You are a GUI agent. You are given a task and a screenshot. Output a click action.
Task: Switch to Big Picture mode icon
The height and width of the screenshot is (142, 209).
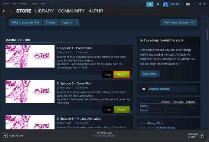188,4
